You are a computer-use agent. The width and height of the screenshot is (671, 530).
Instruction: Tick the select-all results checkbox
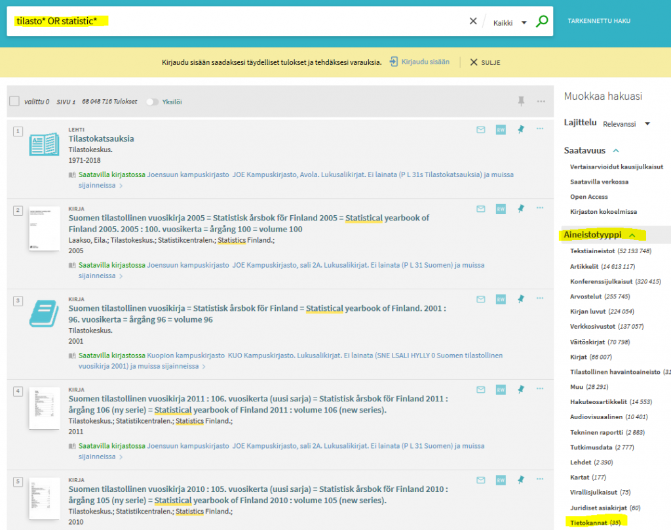tap(14, 101)
